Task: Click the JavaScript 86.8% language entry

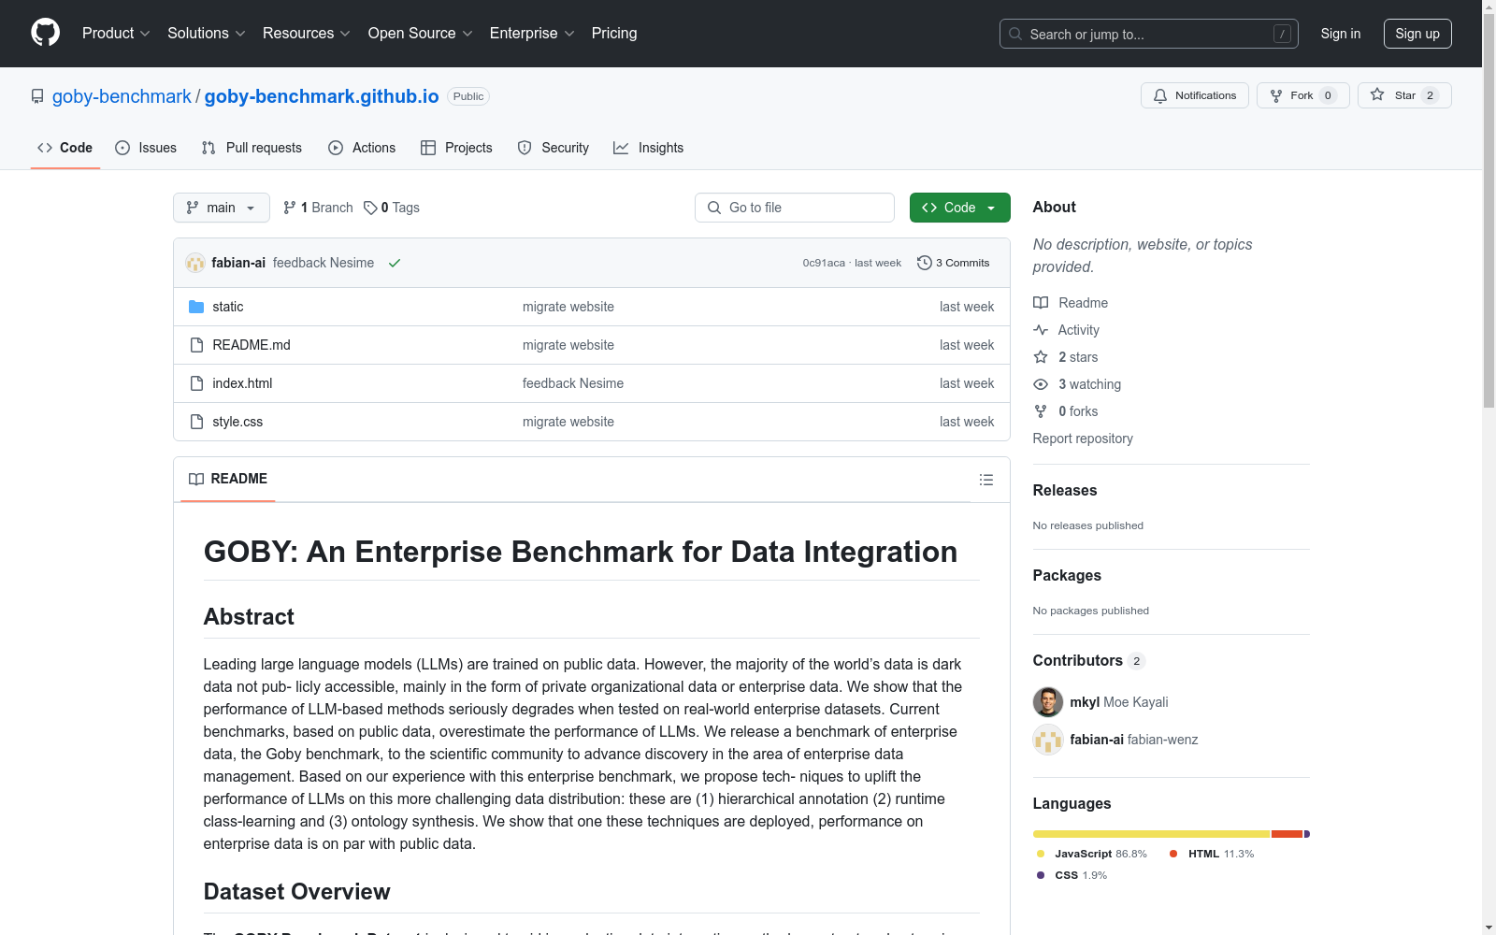Action: pyautogui.click(x=1091, y=854)
